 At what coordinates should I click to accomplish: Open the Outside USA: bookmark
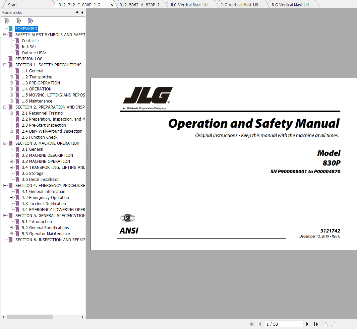34,53
